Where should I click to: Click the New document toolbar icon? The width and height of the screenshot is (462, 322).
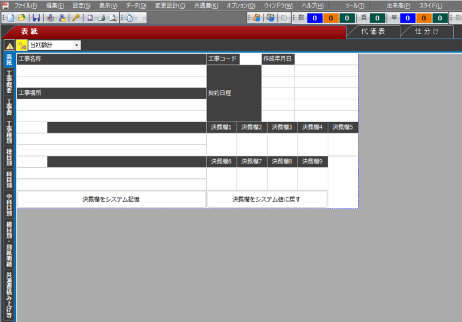click(12, 18)
